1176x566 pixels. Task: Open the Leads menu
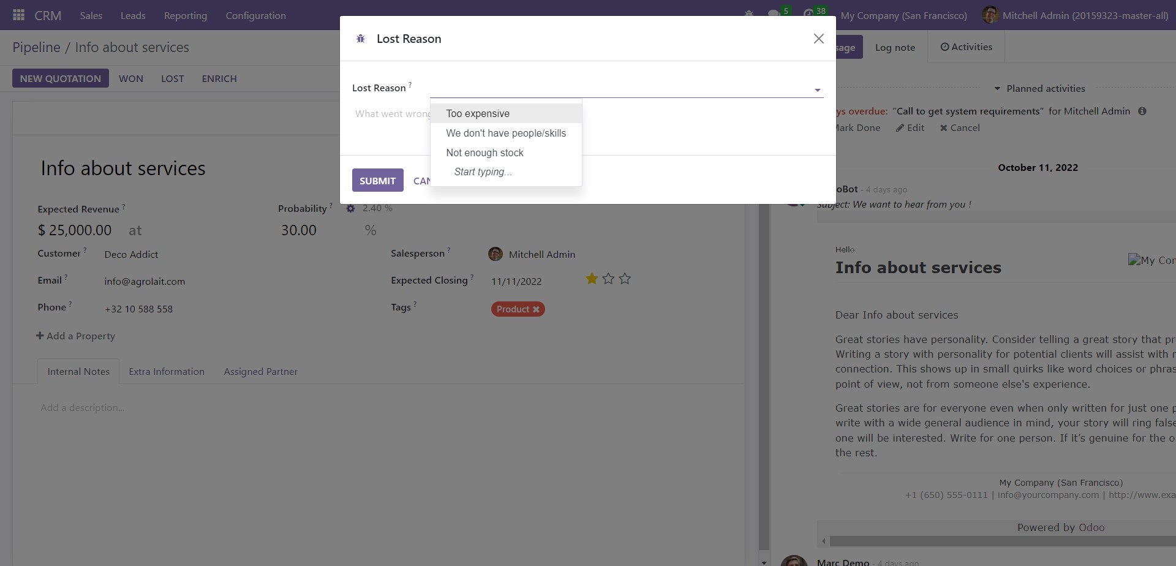pos(133,15)
